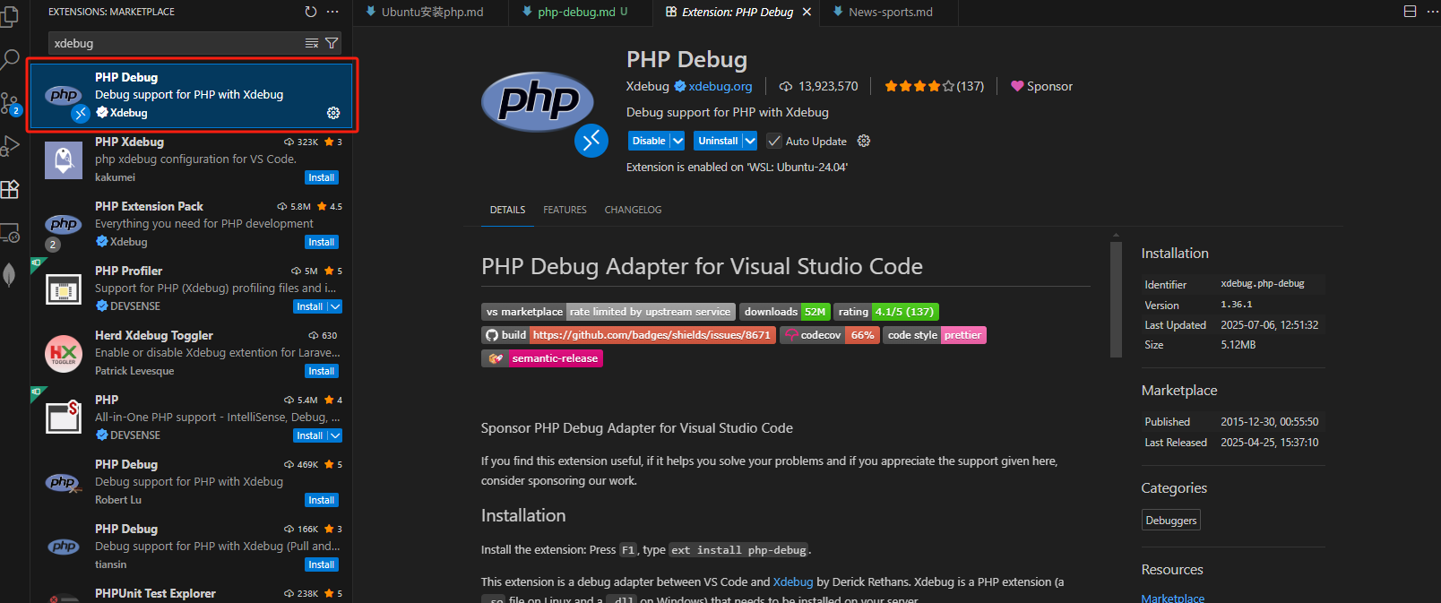Toggle the editor layout icon at top right
Viewport: 1441px width, 603px height.
(1410, 12)
